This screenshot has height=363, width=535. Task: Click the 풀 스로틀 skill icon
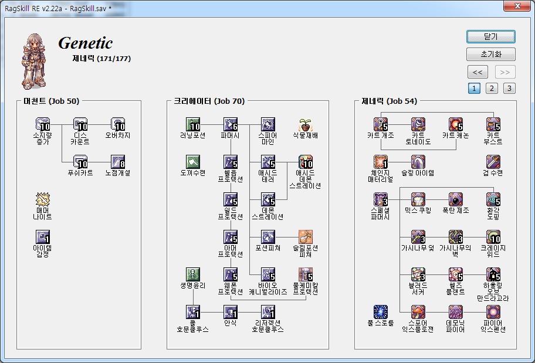(x=381, y=312)
